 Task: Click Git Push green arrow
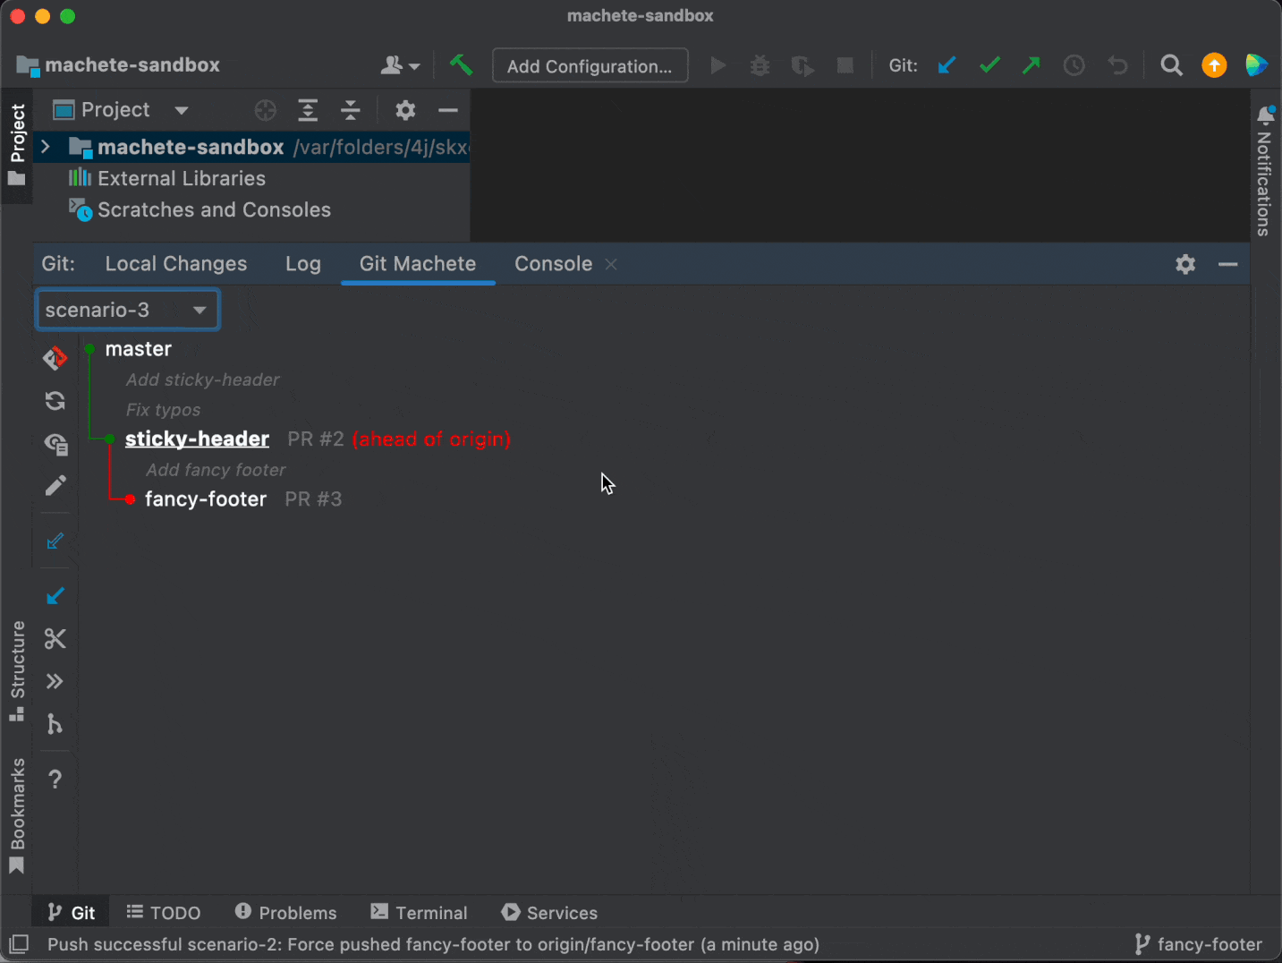click(1032, 65)
